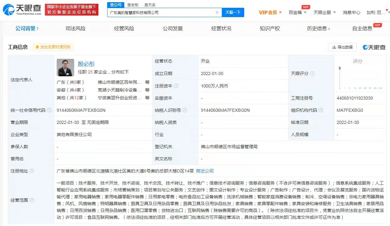This screenshot has height=226, width=390.
Task: Expand the 百宝箱 dropdown
Action: click(x=297, y=12)
